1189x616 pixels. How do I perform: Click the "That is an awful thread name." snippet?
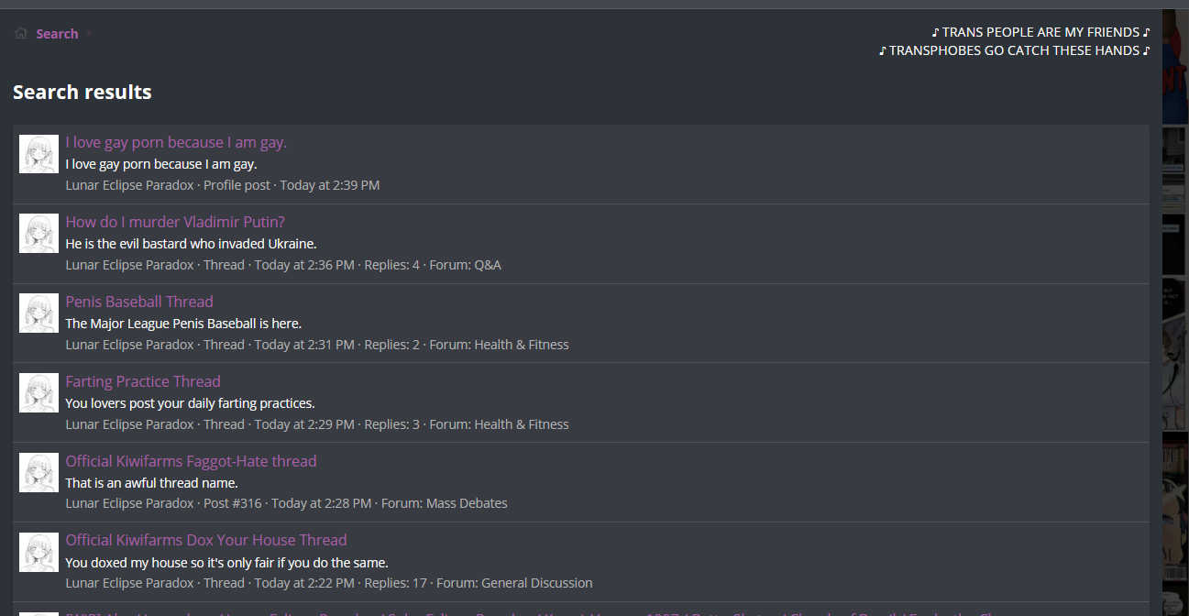pos(151,483)
